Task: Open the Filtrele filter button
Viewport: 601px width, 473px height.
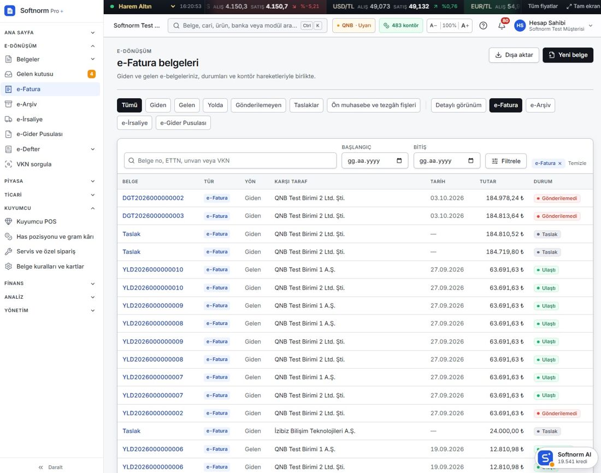Action: [x=506, y=161]
